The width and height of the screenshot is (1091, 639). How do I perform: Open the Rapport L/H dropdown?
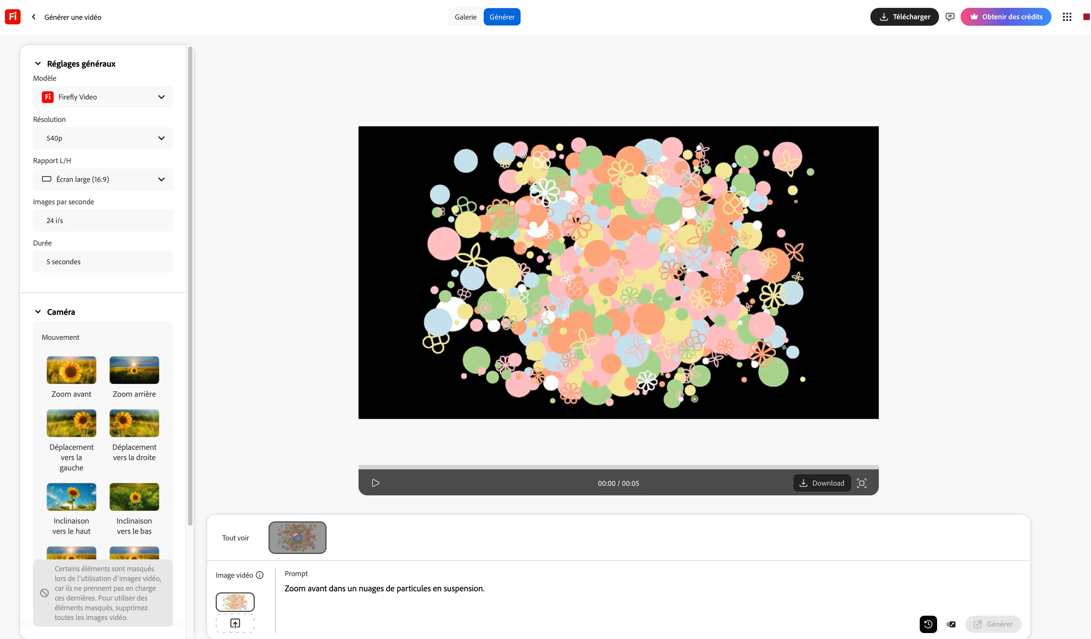(x=103, y=179)
